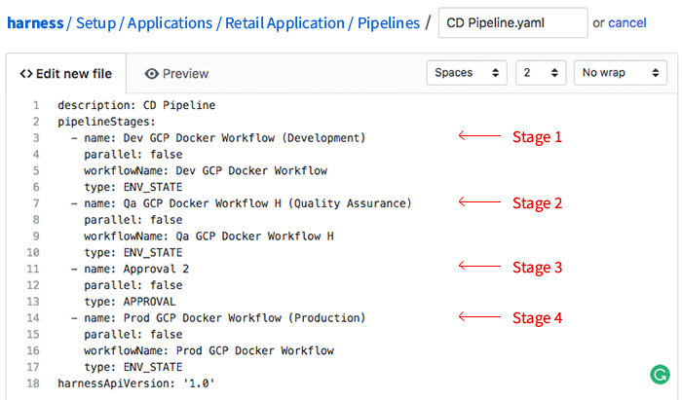Click the harnessApiVersion: '1.0' line

click(136, 383)
